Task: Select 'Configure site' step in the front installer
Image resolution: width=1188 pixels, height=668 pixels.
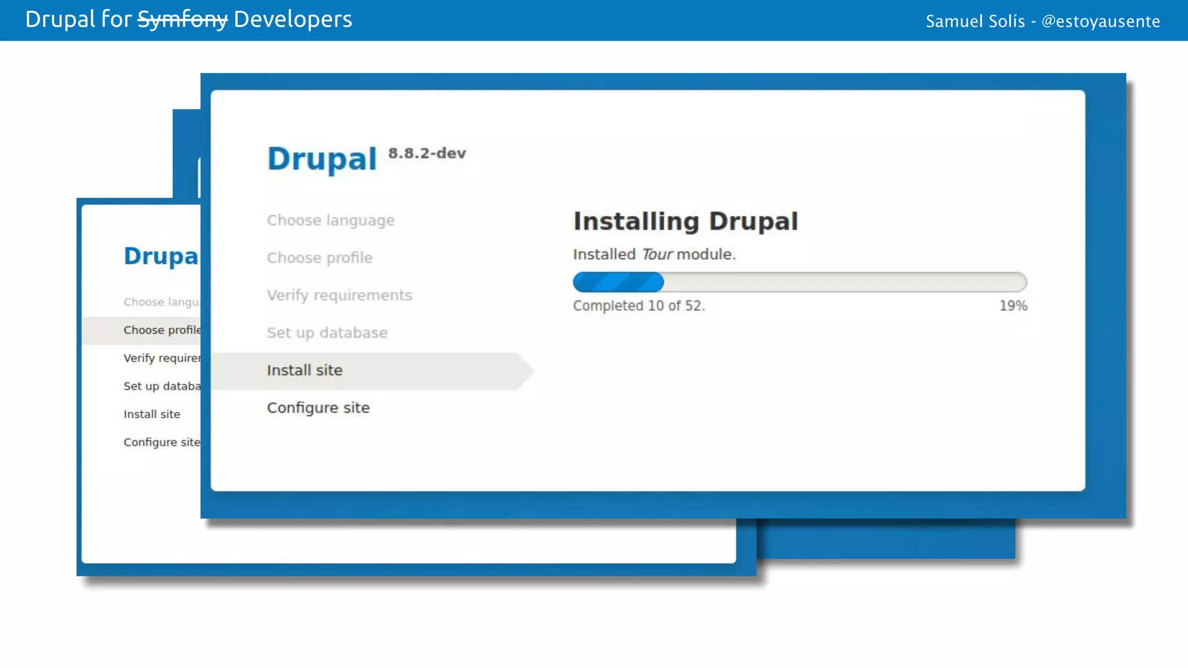Action: [x=318, y=408]
